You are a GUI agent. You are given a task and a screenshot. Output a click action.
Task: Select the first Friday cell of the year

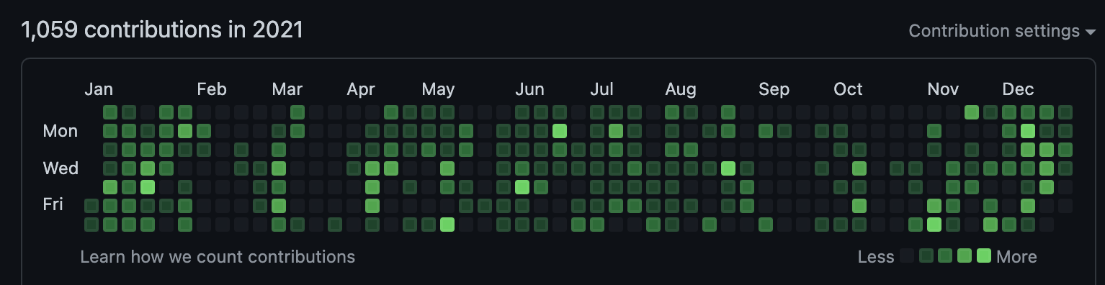point(91,206)
